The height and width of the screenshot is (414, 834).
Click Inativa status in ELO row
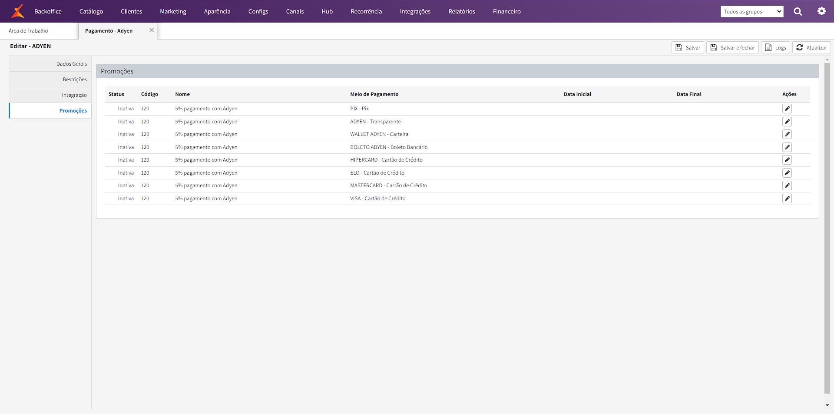pyautogui.click(x=126, y=173)
